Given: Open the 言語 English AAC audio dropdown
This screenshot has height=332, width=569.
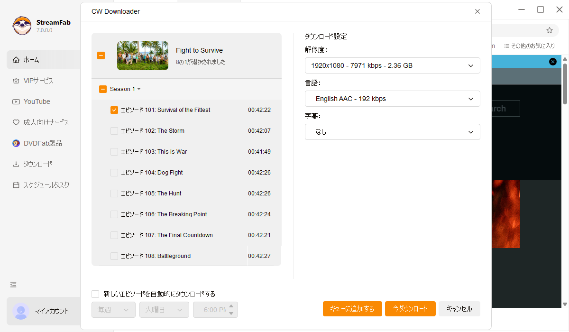Looking at the screenshot, I should [x=392, y=99].
